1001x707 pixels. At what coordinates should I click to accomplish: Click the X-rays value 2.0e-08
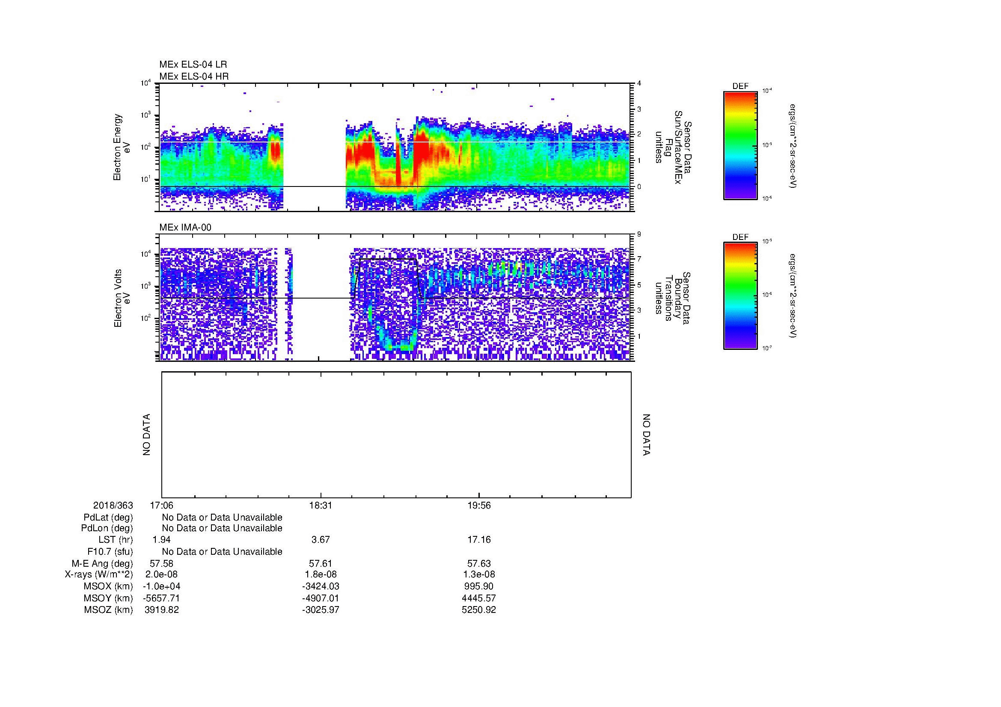pos(161,574)
